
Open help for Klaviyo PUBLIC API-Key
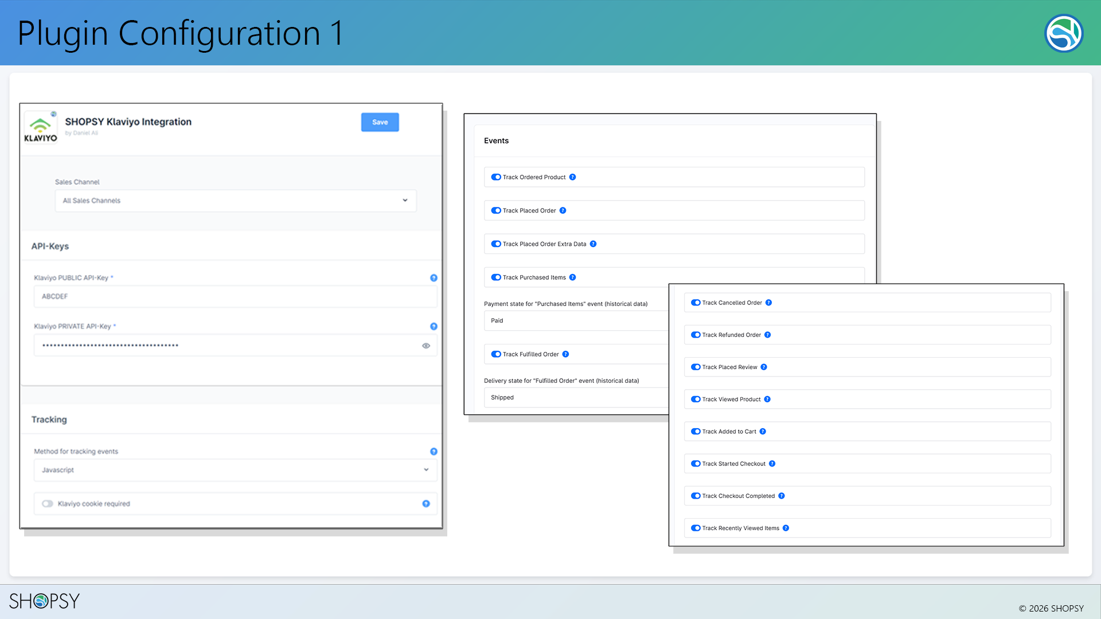434,278
